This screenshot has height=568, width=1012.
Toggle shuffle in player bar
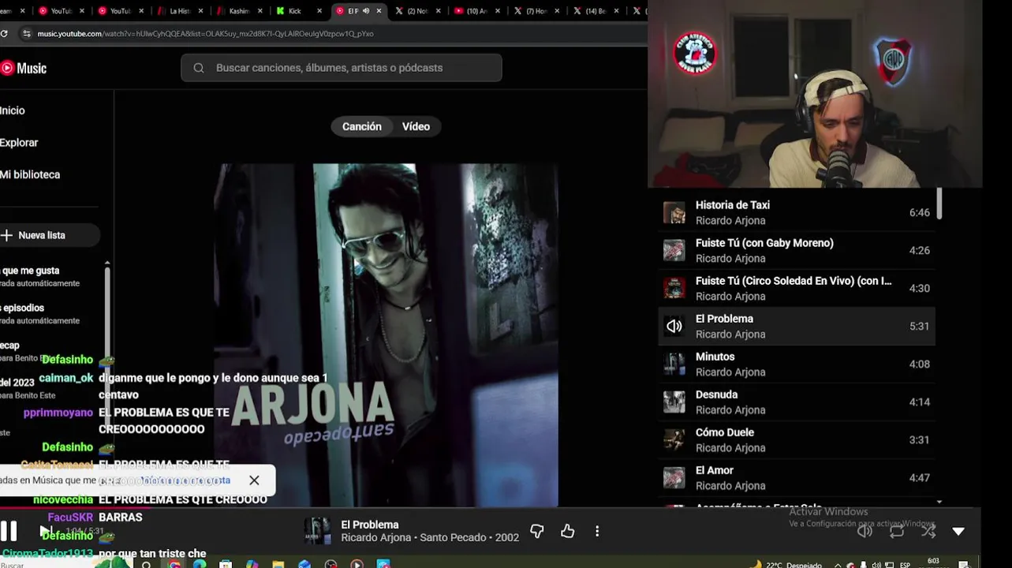(x=928, y=532)
